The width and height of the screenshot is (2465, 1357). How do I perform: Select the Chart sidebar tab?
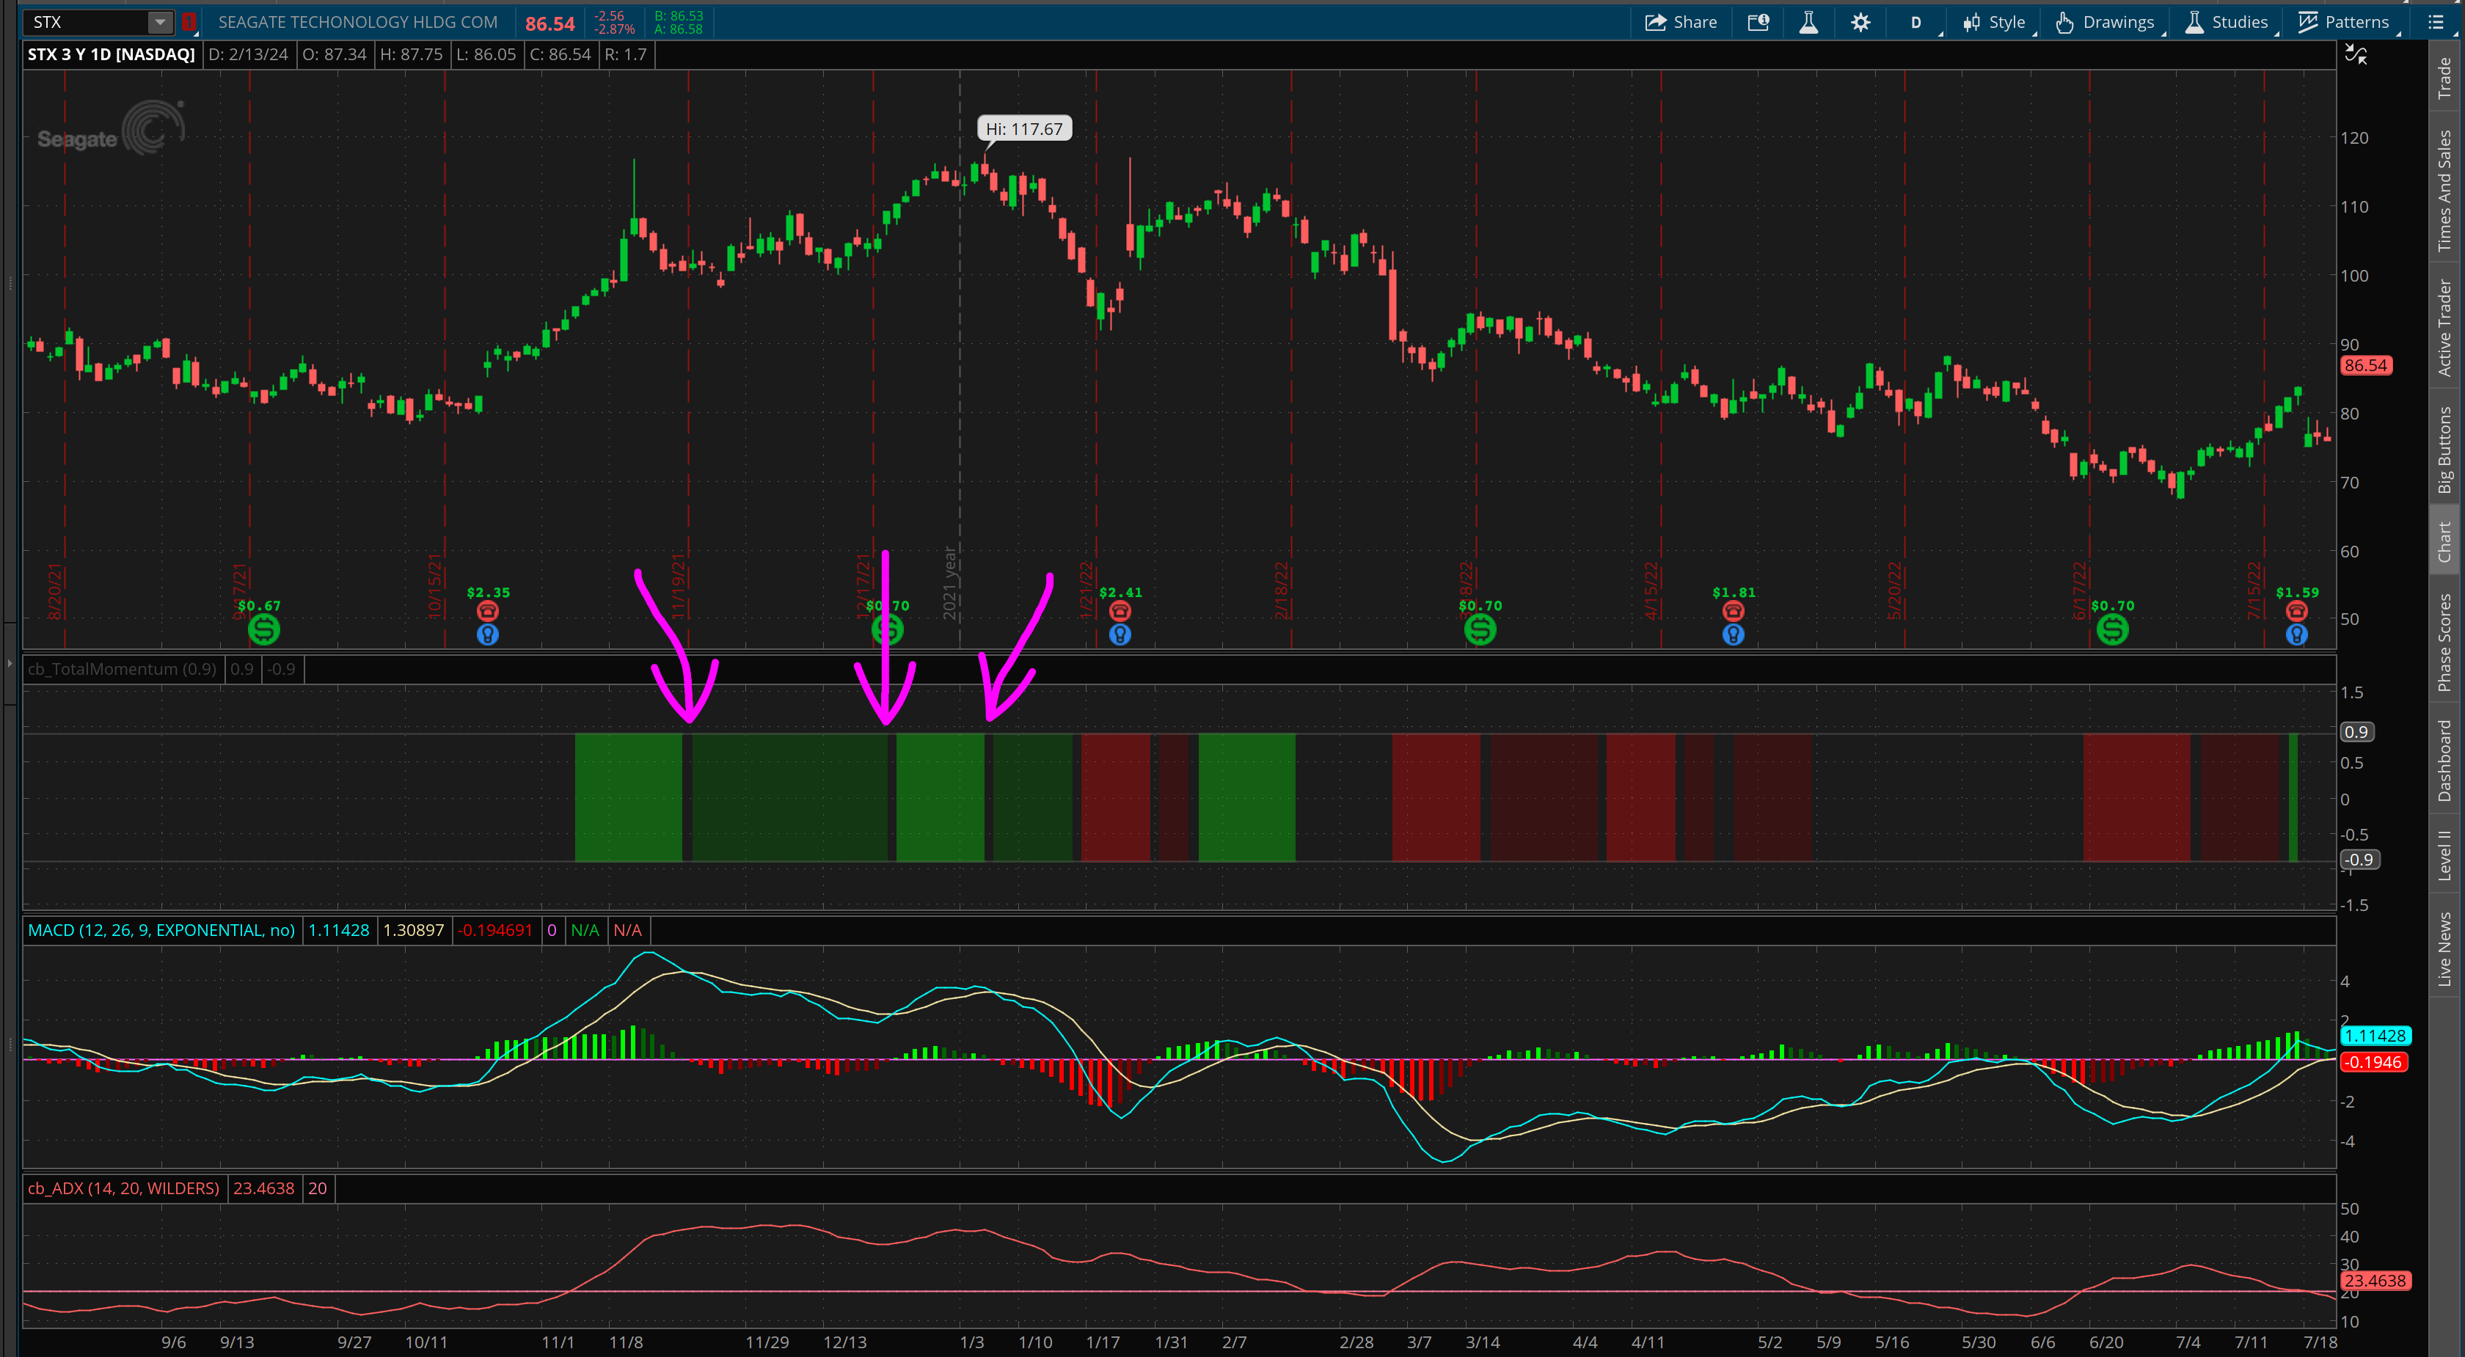(x=2445, y=541)
